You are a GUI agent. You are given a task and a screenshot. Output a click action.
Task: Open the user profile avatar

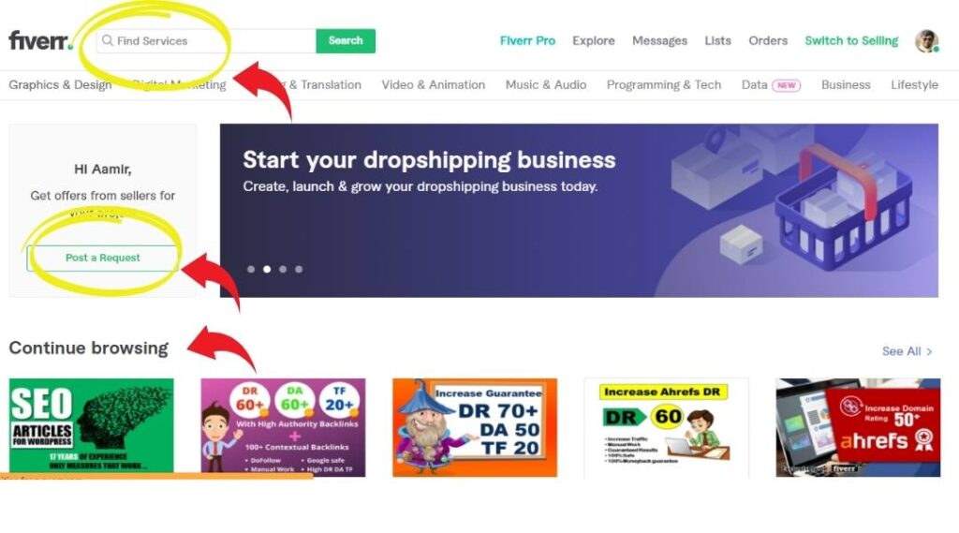click(x=926, y=41)
